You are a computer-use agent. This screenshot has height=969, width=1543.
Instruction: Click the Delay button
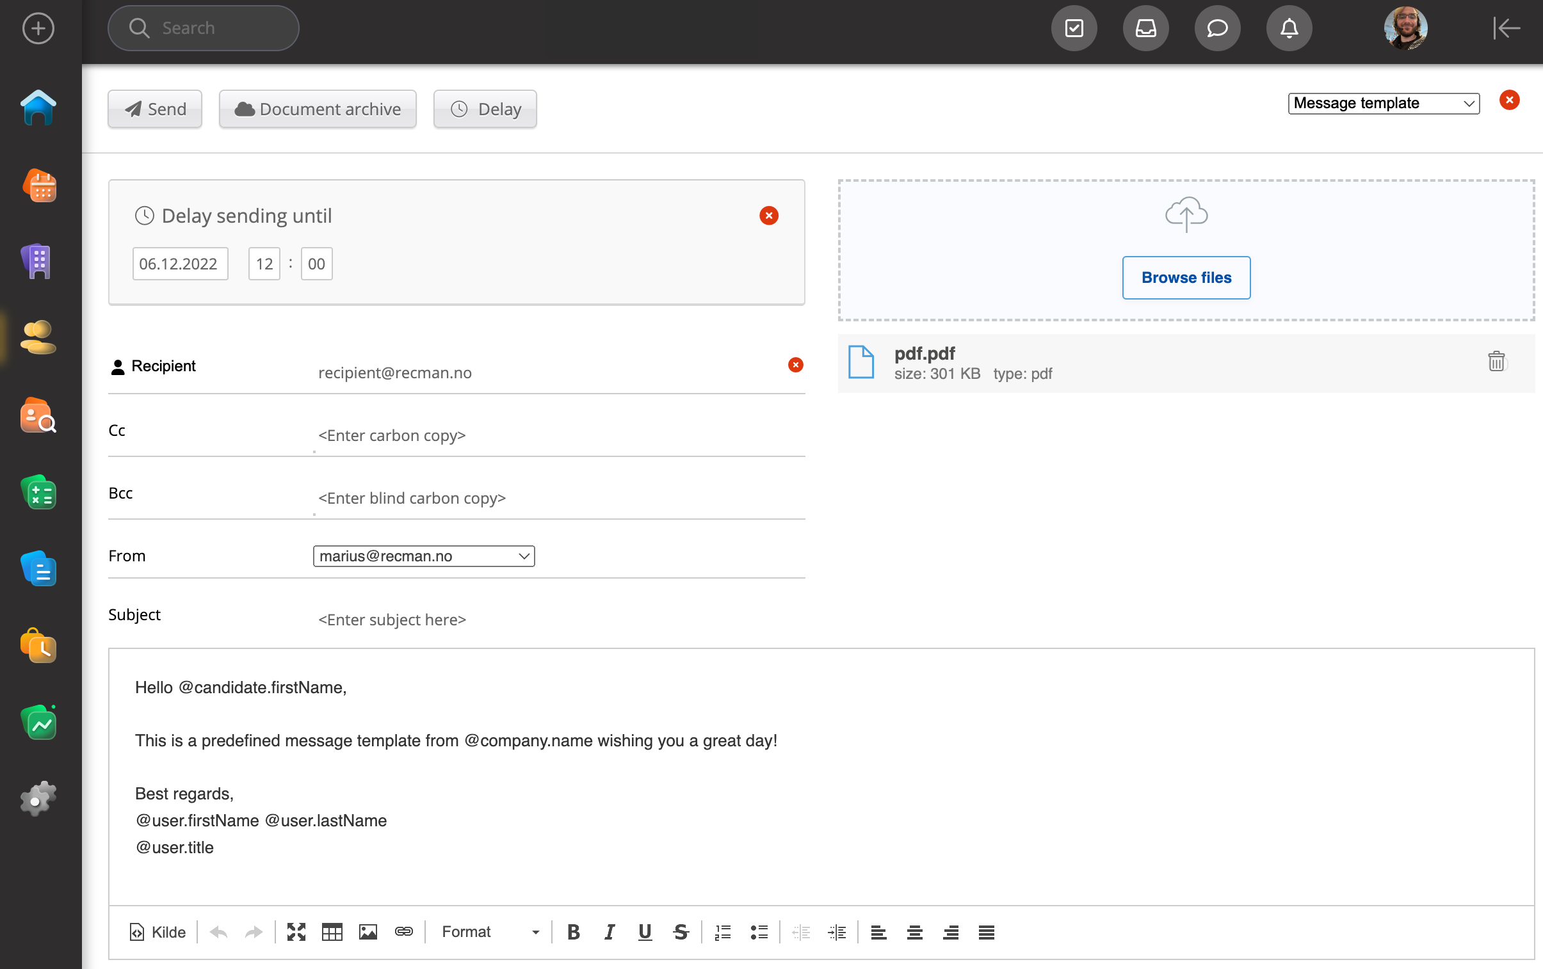click(x=485, y=109)
